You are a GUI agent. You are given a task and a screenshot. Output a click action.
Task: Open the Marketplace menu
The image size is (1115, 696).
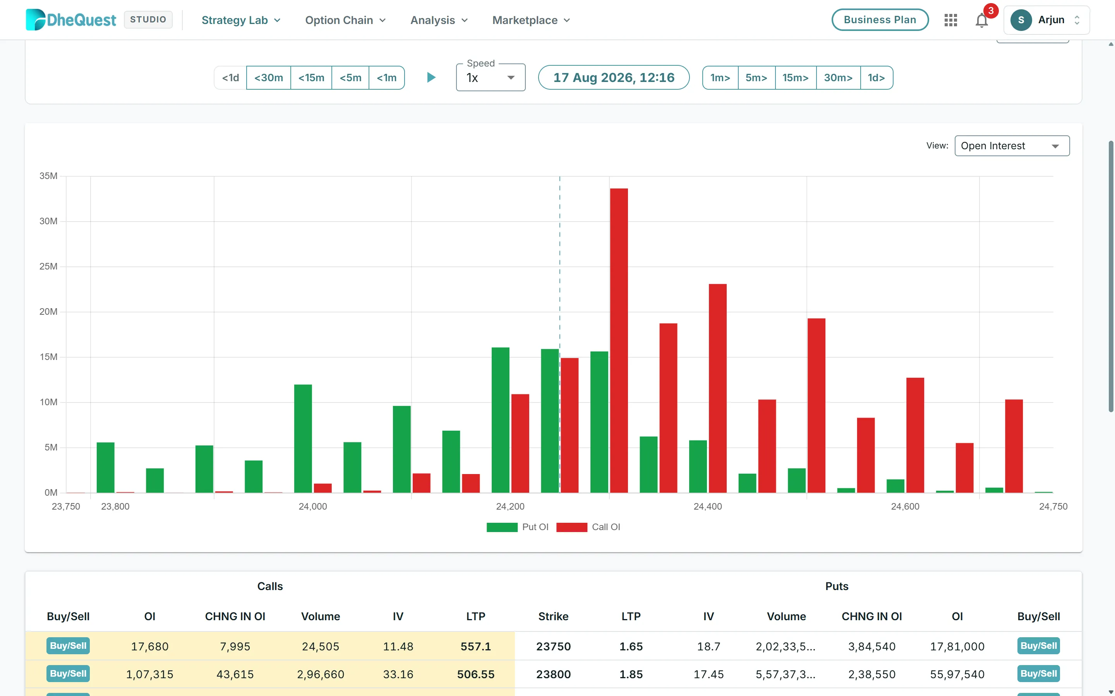(x=531, y=20)
